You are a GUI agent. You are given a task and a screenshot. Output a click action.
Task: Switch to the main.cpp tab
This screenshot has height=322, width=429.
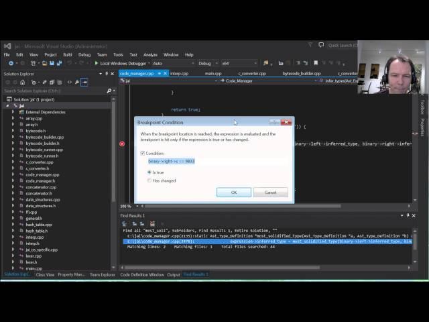213,73
